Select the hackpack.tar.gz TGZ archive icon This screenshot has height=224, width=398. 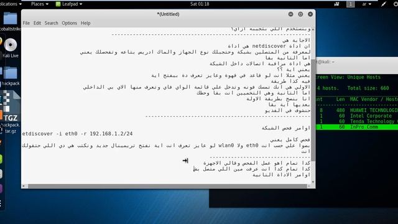[10, 112]
